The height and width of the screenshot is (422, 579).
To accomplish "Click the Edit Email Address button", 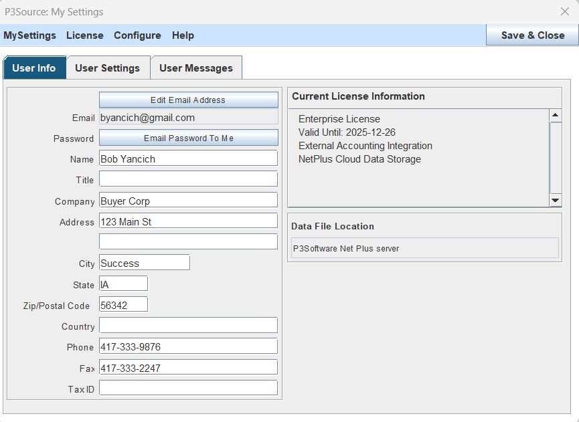I will click(x=188, y=100).
